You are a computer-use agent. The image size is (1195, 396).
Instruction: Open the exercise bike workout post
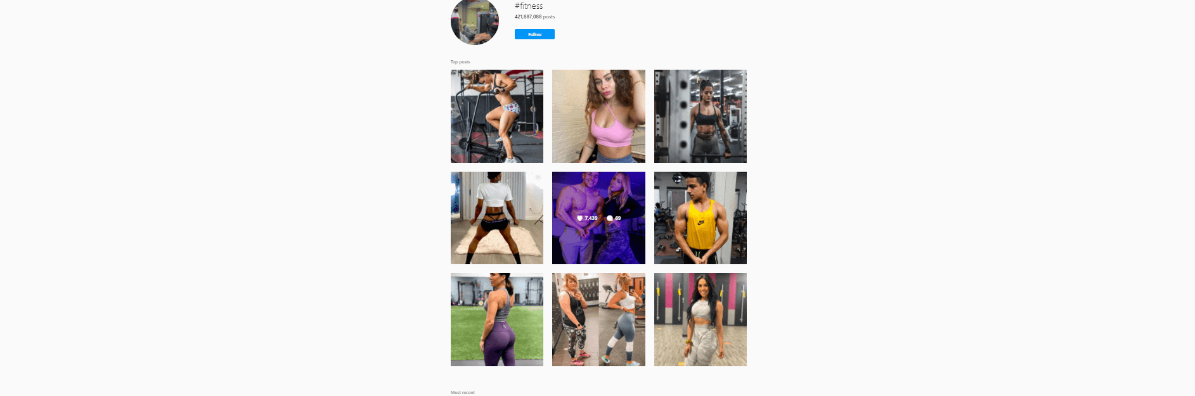coord(497,116)
